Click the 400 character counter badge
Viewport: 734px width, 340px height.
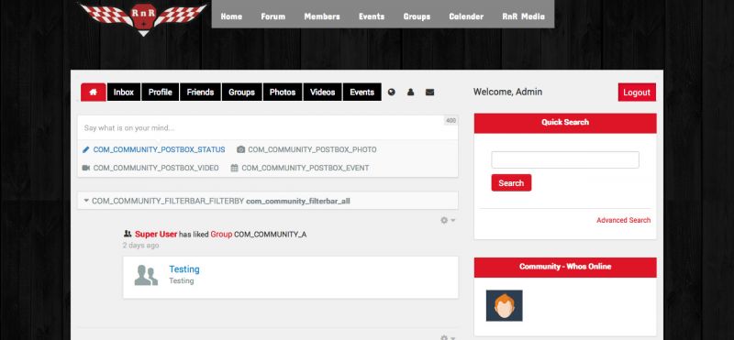450,121
